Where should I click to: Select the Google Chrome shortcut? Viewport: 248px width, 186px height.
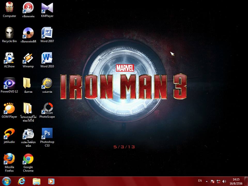point(28,162)
